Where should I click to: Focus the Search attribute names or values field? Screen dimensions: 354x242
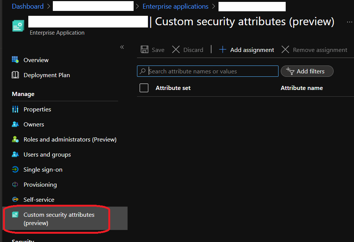click(x=211, y=71)
